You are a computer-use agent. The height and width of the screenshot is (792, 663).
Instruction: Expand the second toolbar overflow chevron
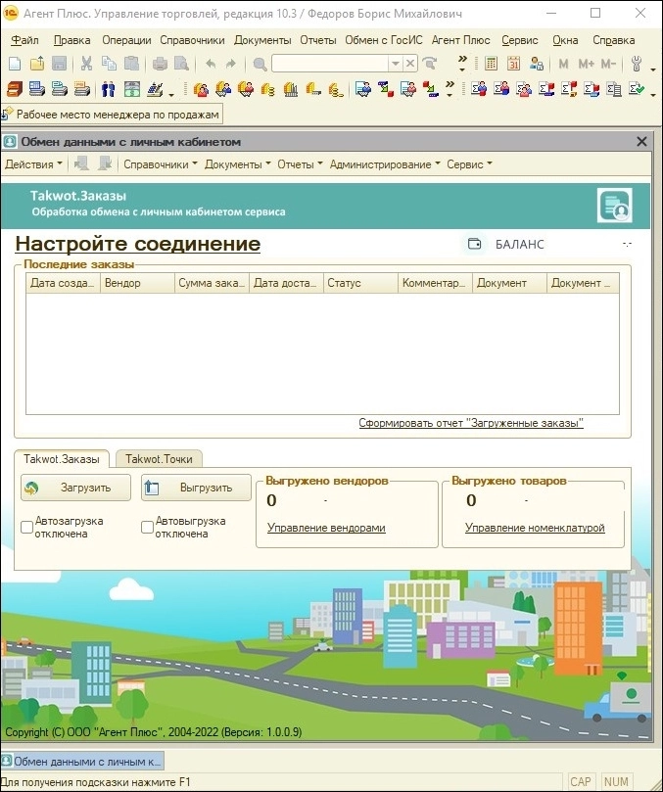point(450,88)
